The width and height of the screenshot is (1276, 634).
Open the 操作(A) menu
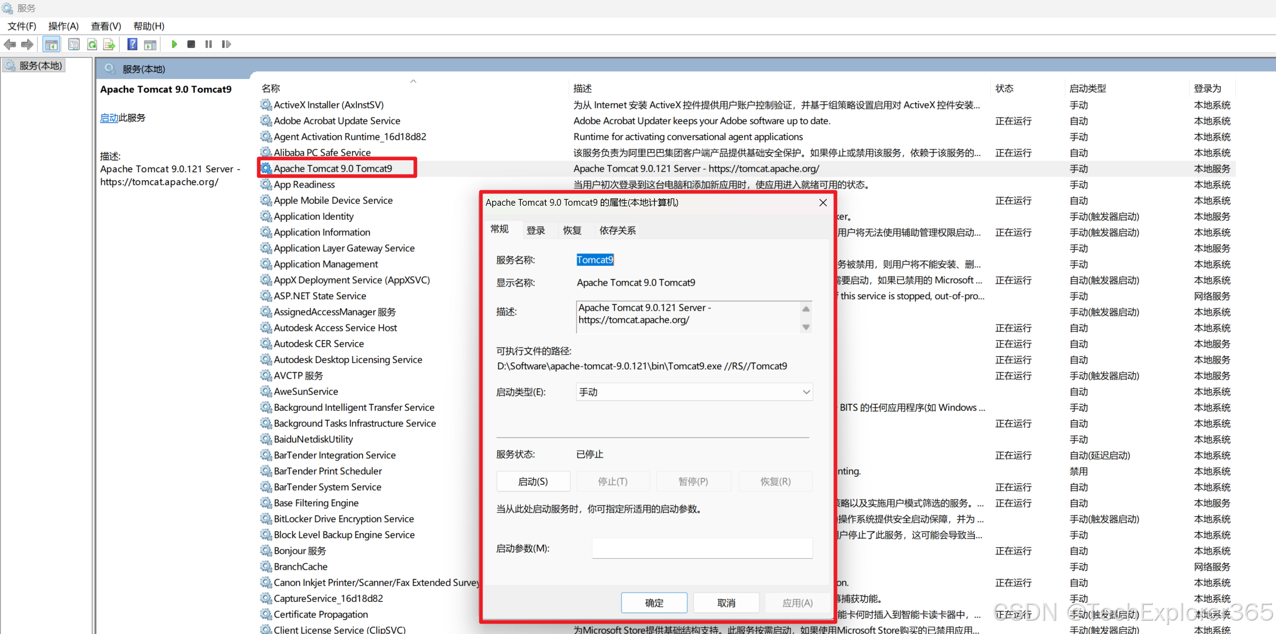pyautogui.click(x=64, y=26)
